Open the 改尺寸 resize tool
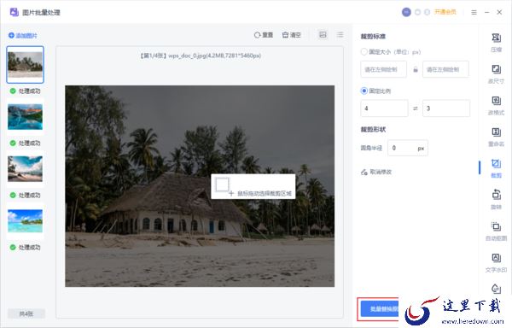512x328 pixels. [496, 73]
